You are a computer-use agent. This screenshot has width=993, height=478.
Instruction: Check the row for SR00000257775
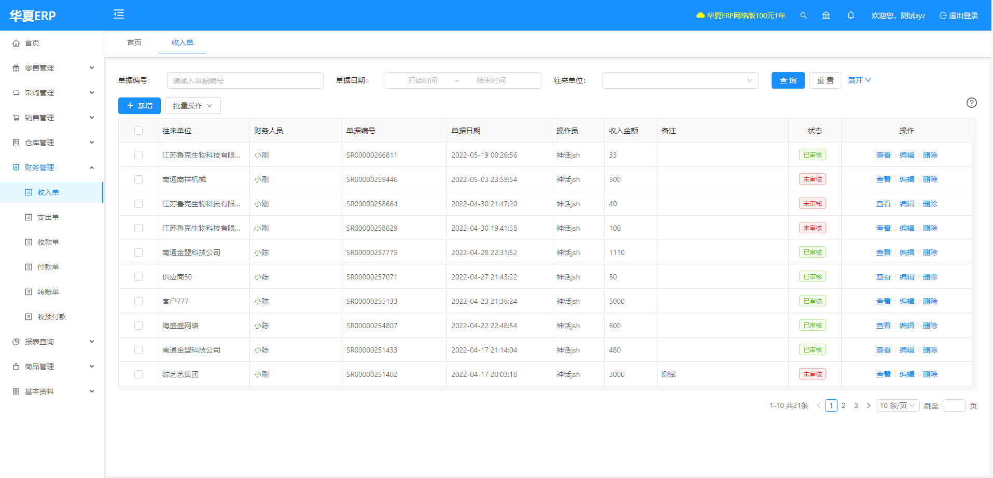(x=138, y=252)
